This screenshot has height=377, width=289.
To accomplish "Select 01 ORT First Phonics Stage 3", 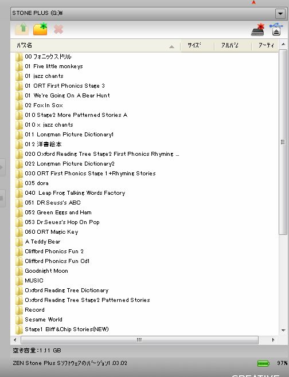I will pos(60,86).
